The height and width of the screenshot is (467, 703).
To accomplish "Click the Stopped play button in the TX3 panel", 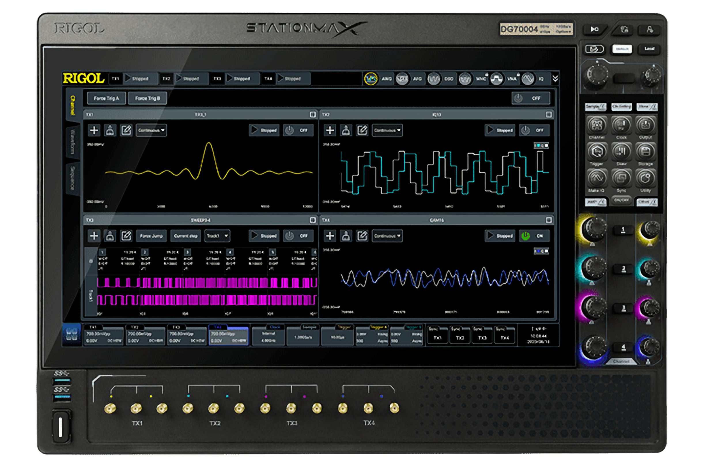I will pyautogui.click(x=264, y=236).
